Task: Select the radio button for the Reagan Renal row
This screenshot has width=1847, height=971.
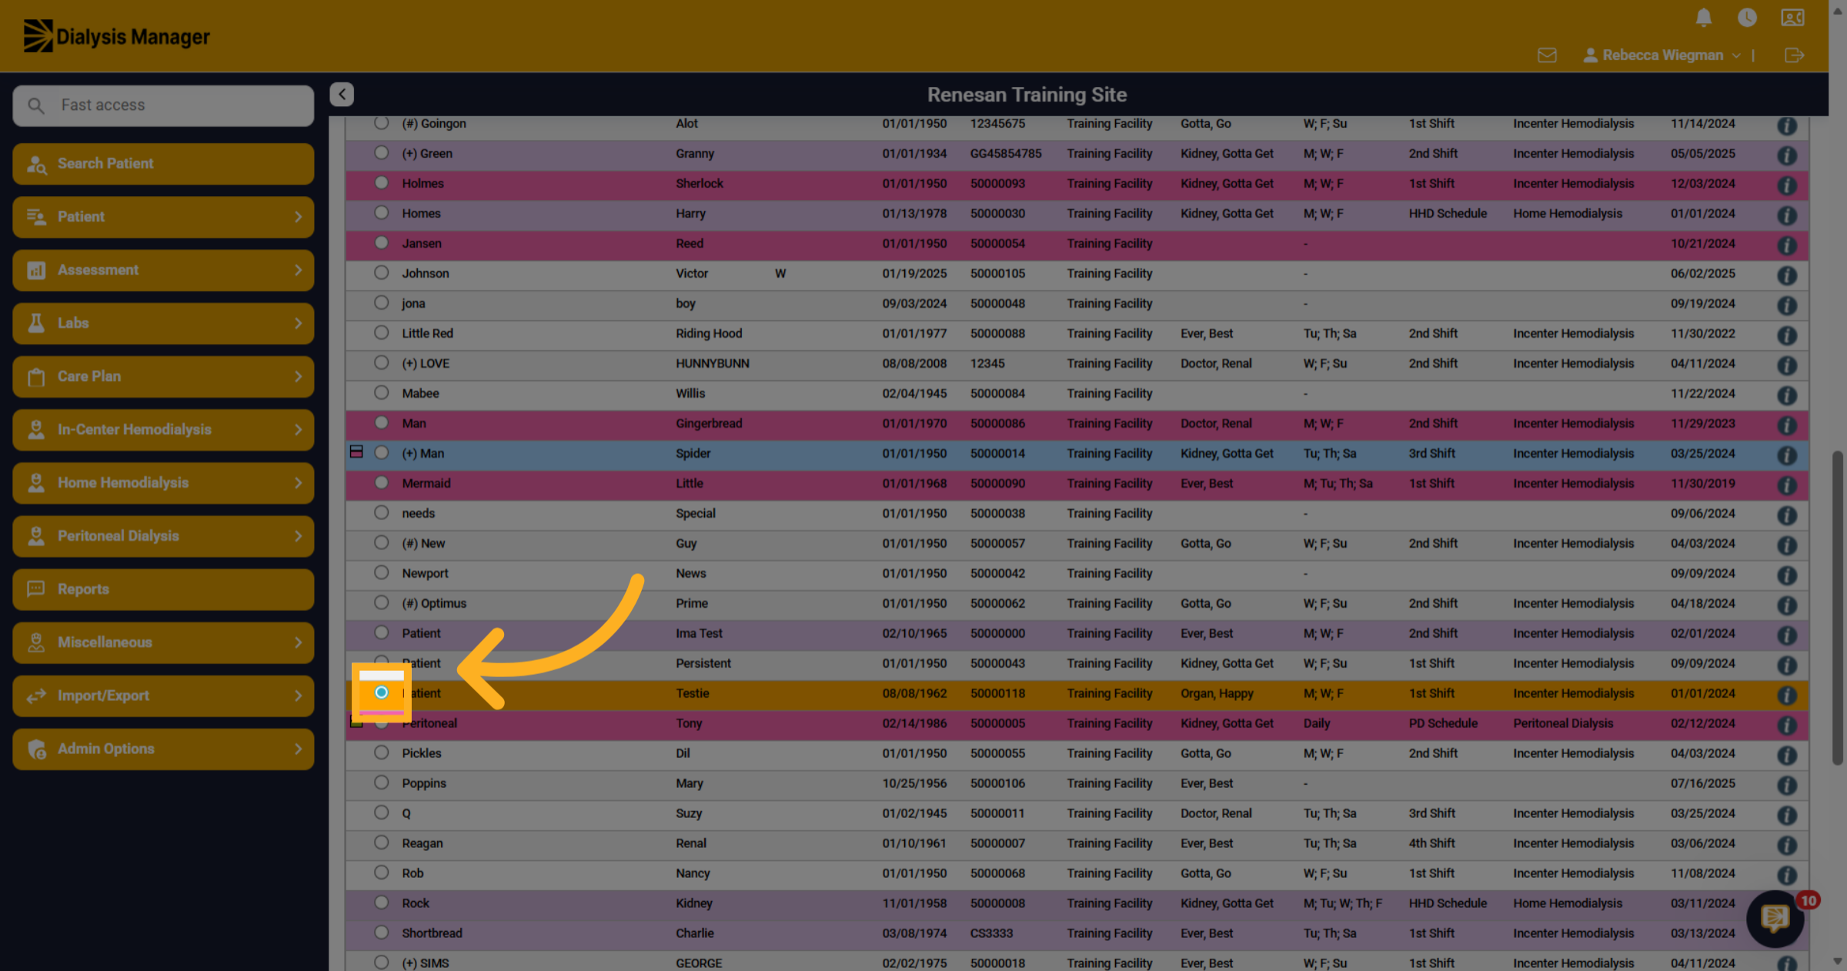Action: (x=382, y=843)
